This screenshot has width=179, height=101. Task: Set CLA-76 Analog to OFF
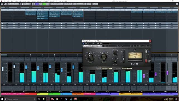110,68
